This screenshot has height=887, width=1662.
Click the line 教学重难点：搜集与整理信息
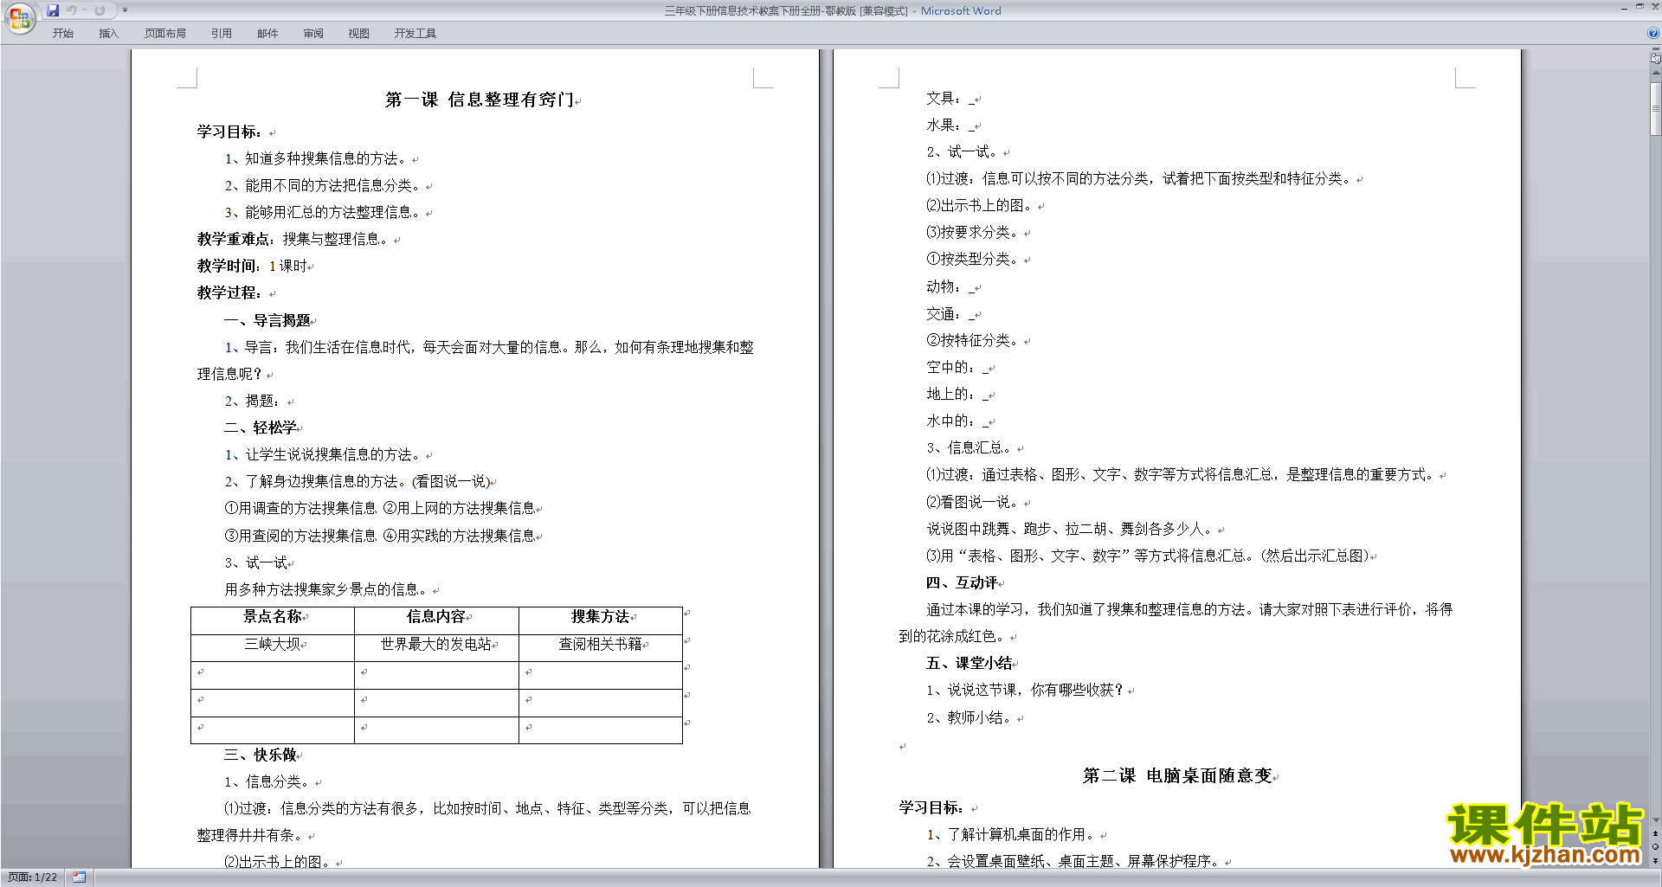295,239
